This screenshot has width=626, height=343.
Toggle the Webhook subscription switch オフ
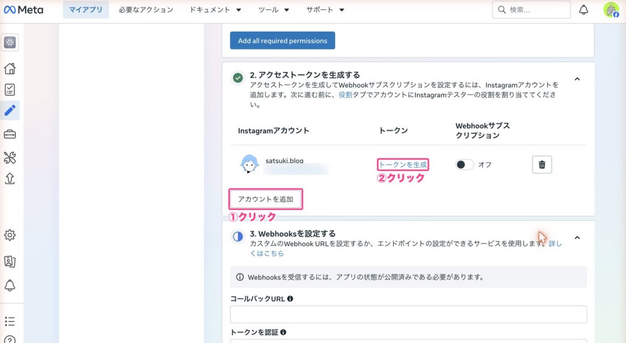(x=464, y=164)
